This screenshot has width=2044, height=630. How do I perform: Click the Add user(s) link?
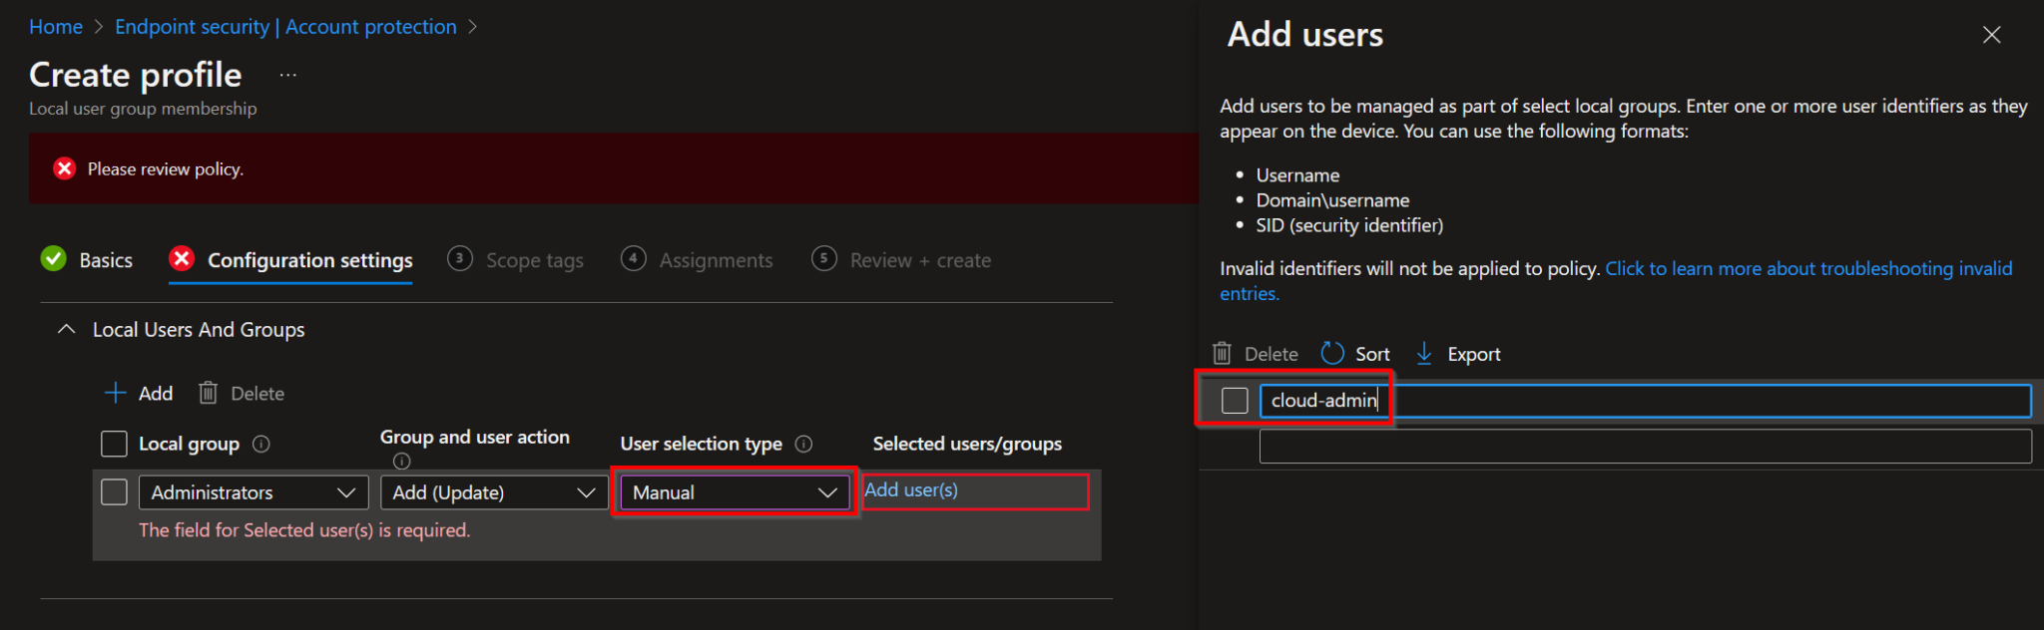pyautogui.click(x=911, y=490)
